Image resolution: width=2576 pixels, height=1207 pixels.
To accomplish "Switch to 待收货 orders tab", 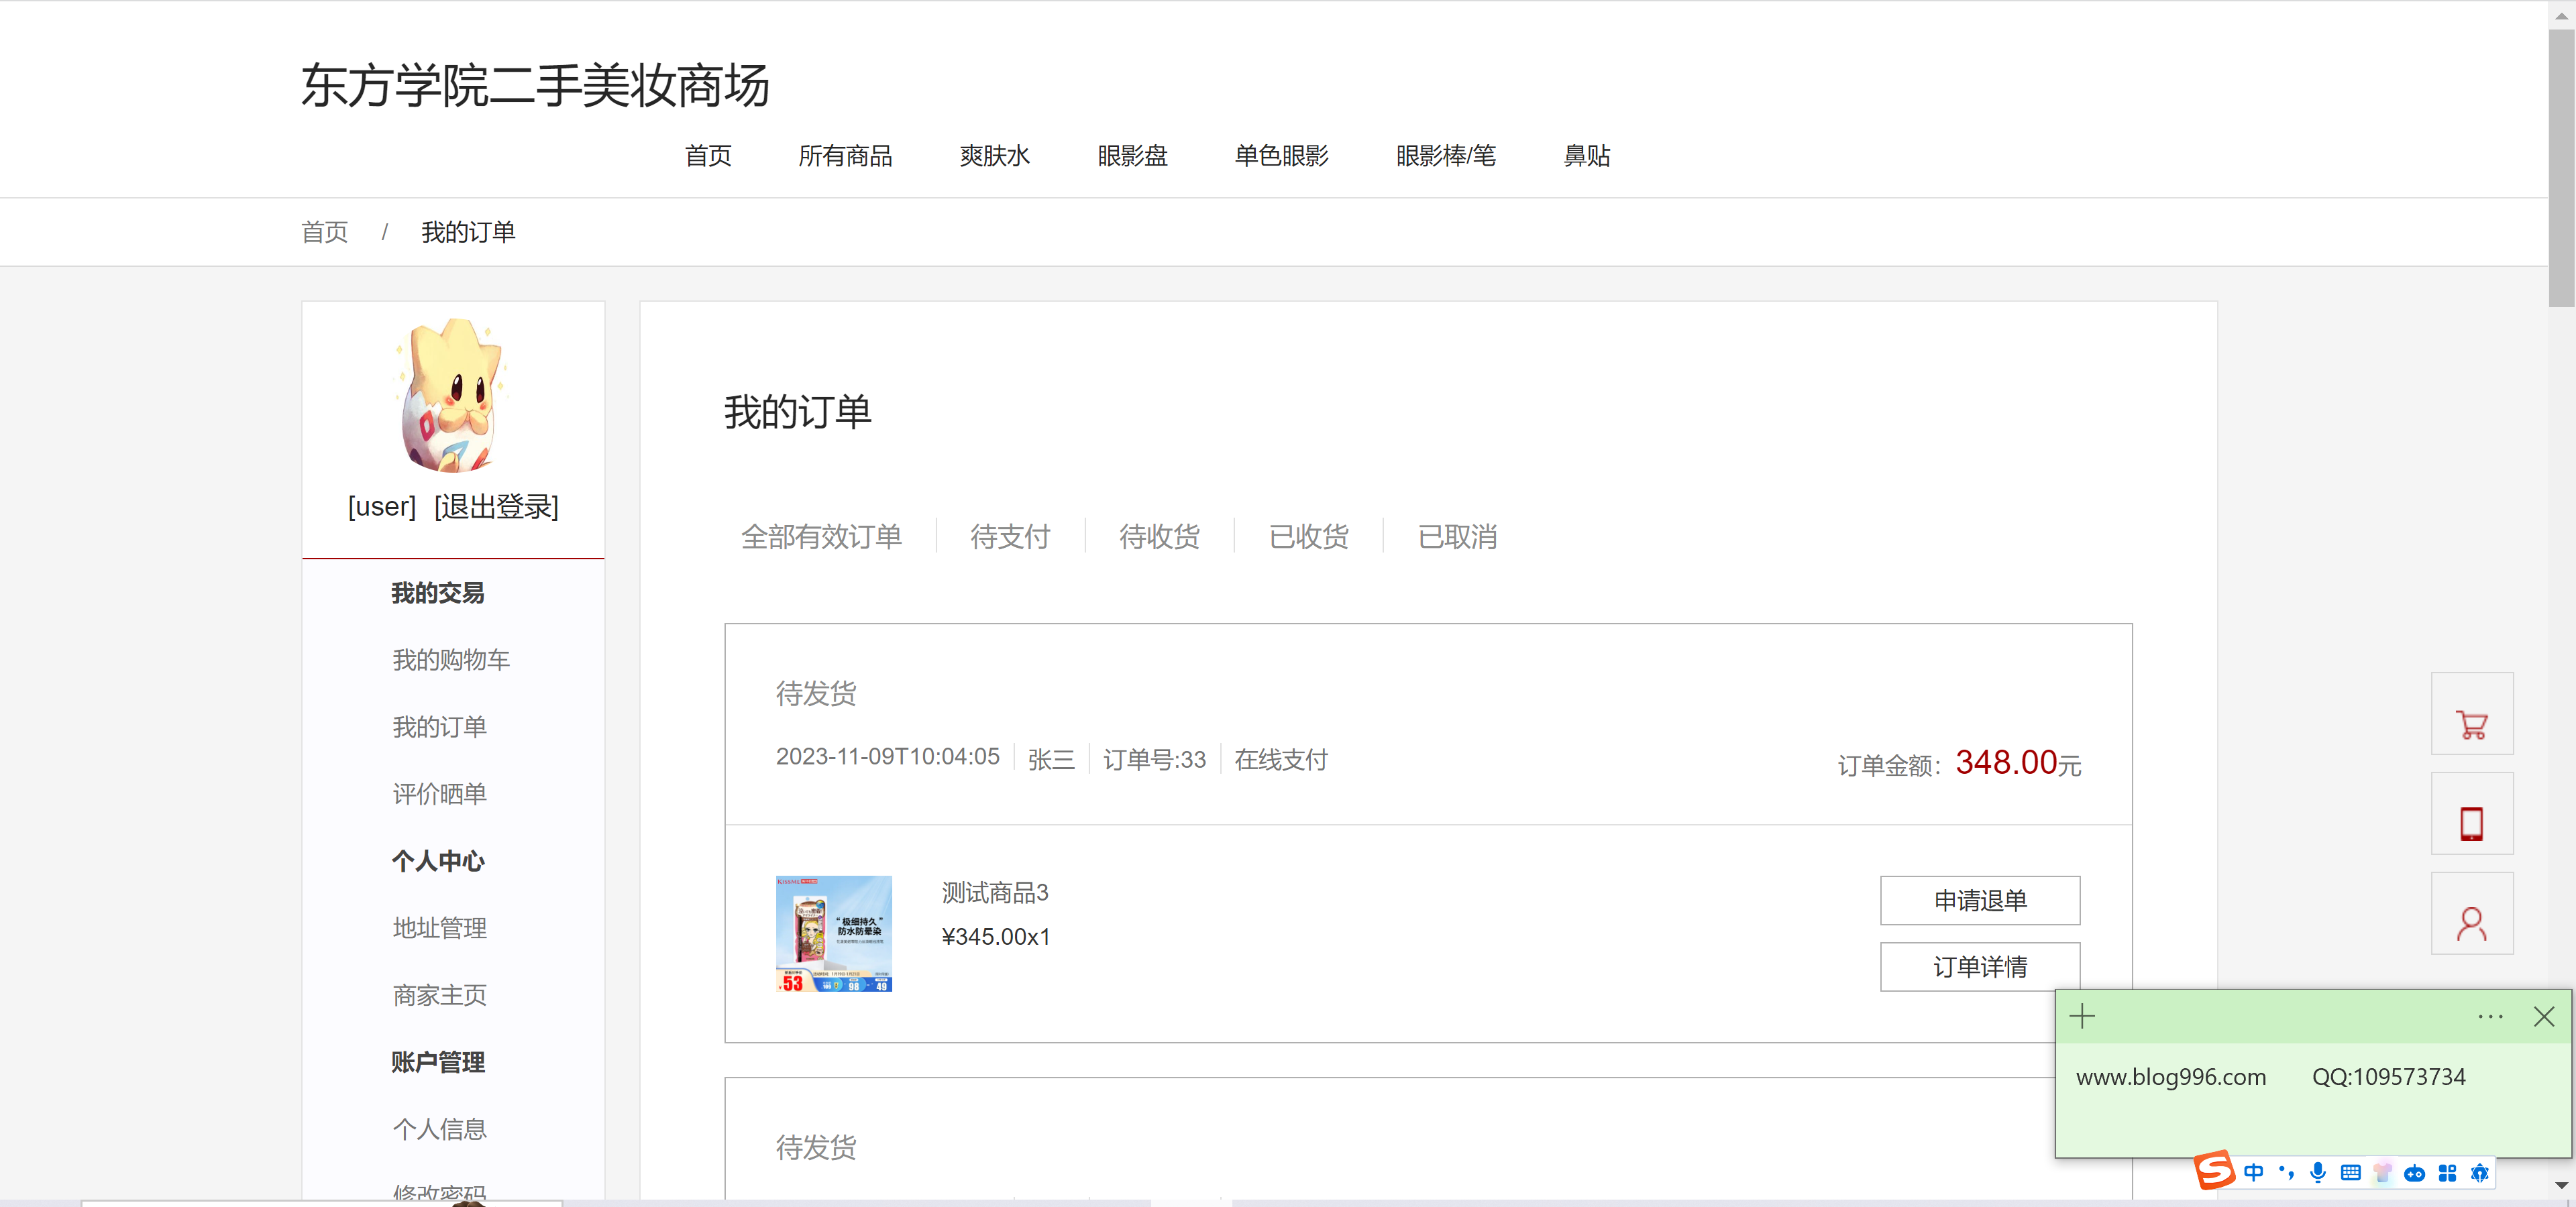I will click(1159, 536).
